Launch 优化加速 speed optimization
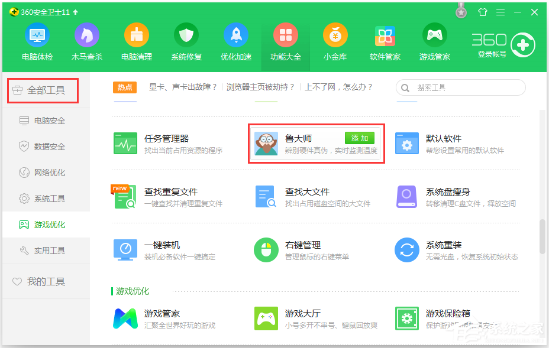Screen dimensions: 549x348 click(236, 41)
